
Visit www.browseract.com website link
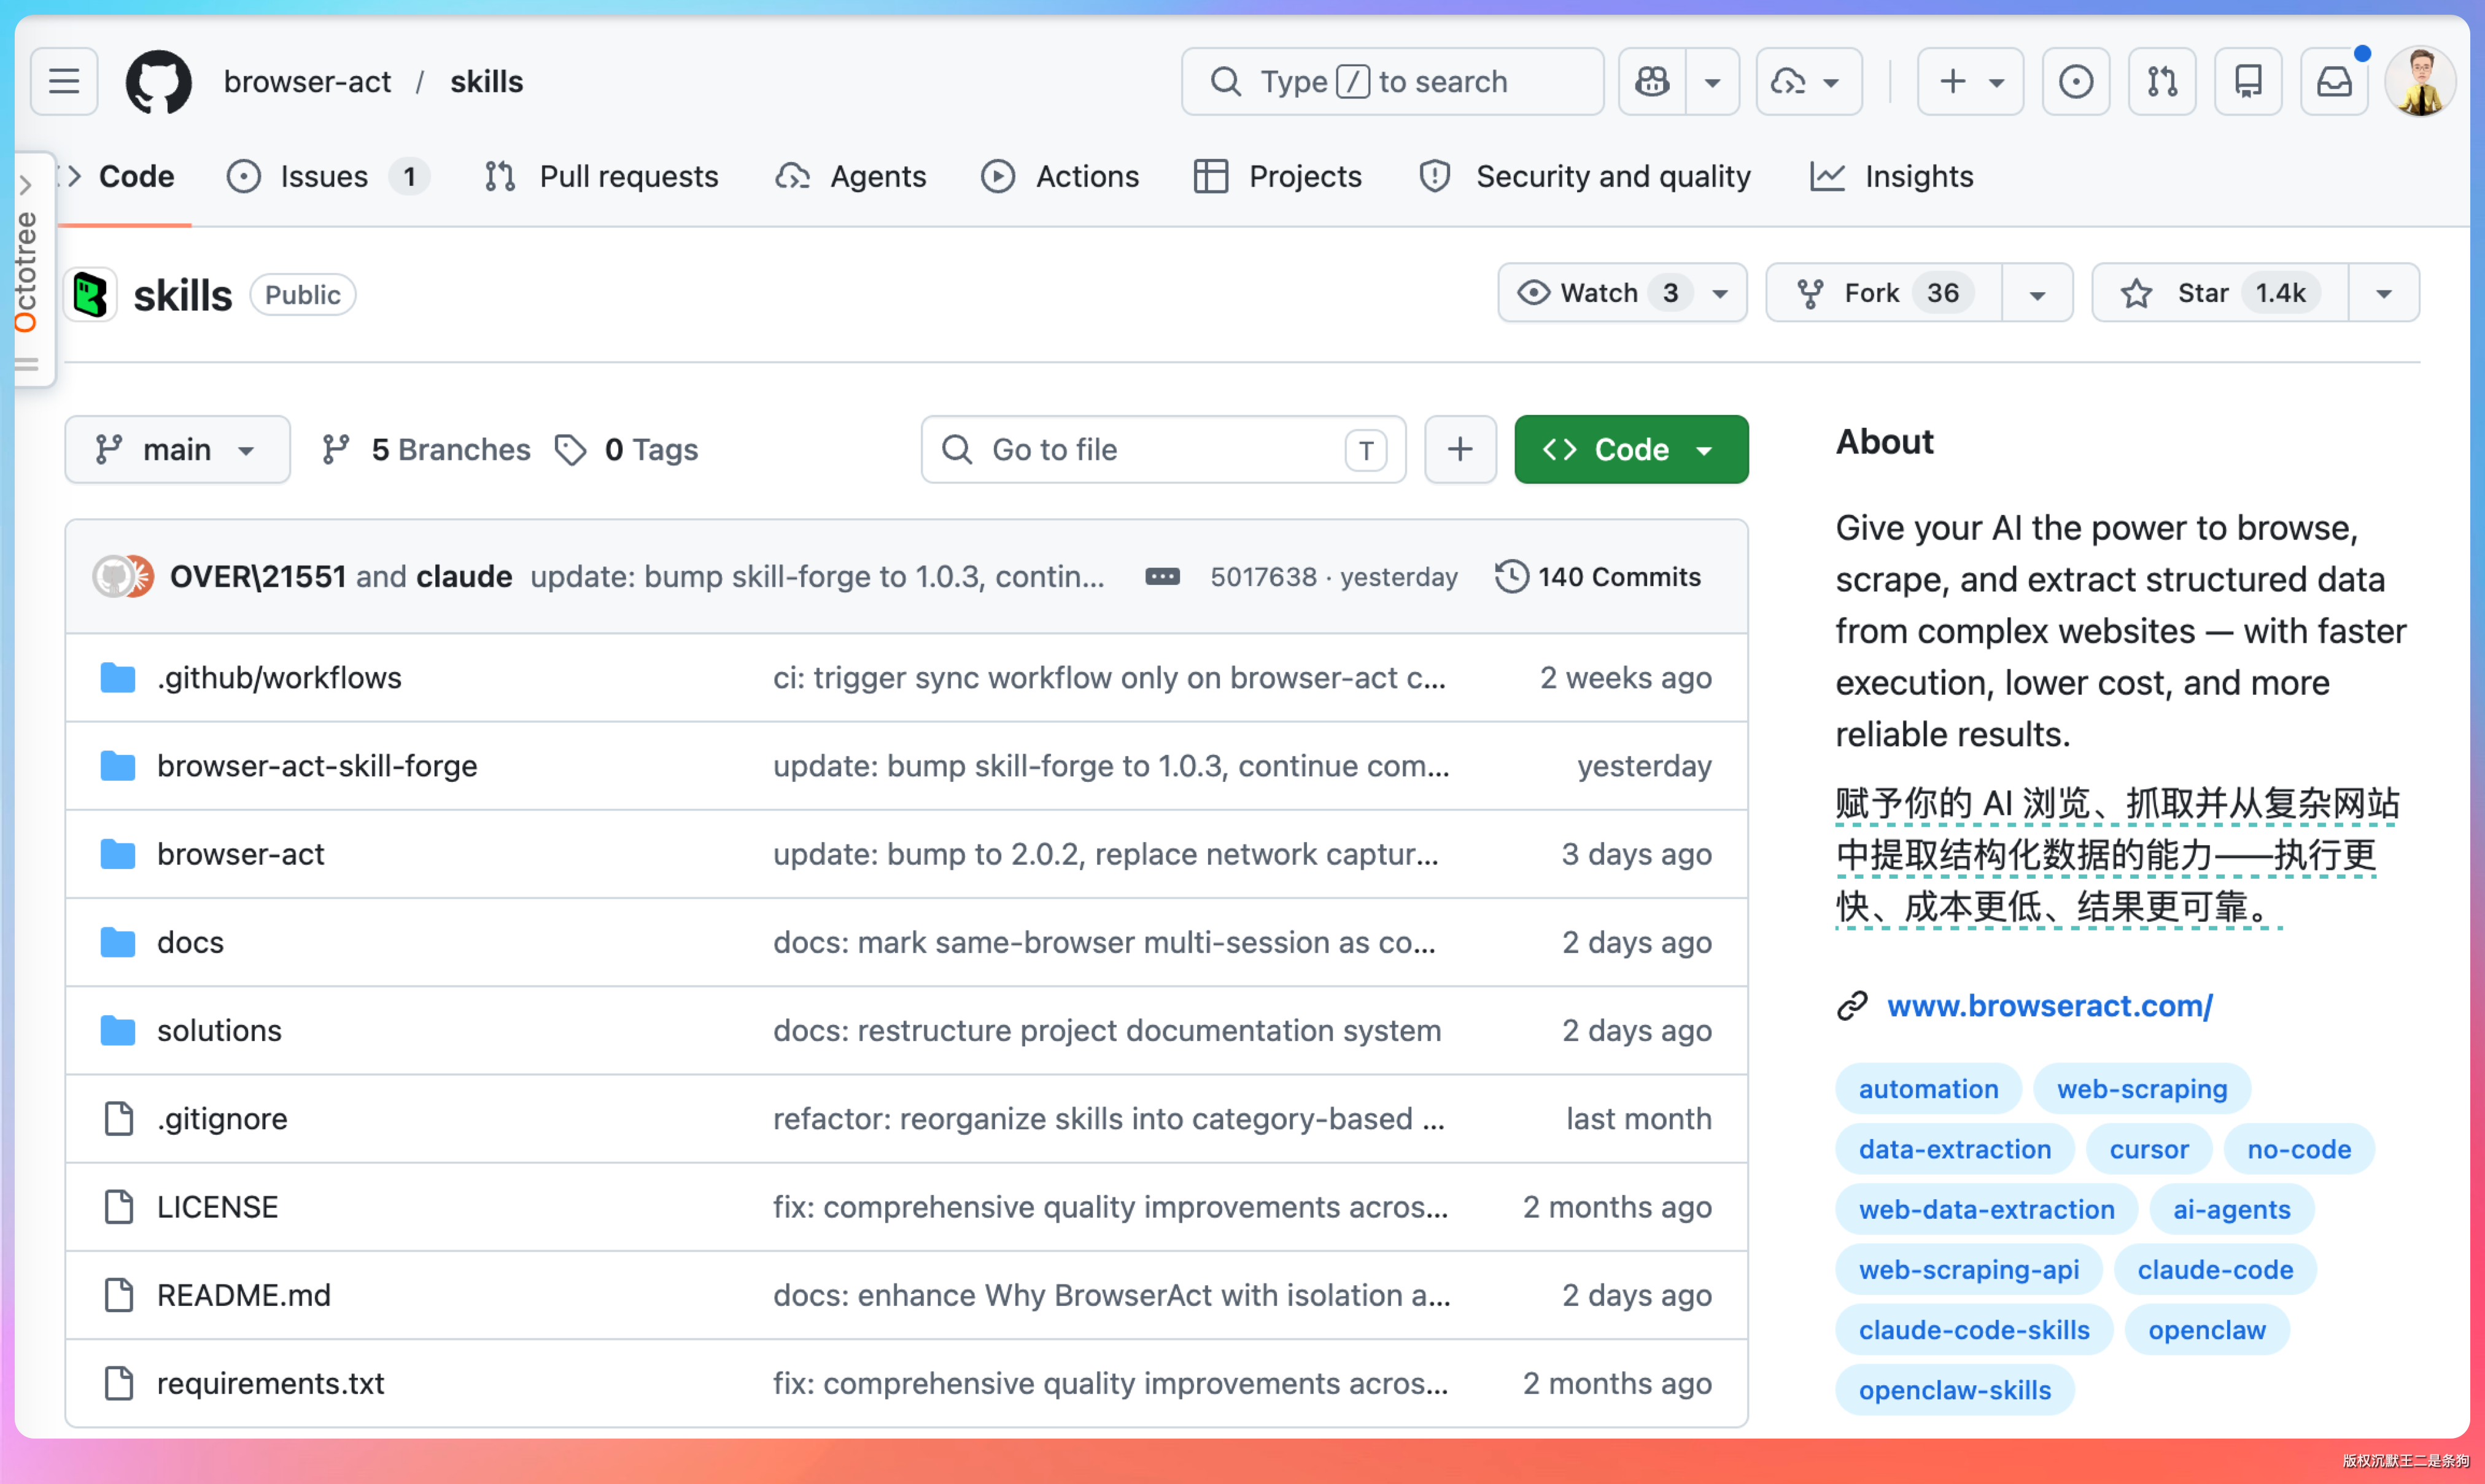pos(2050,1005)
